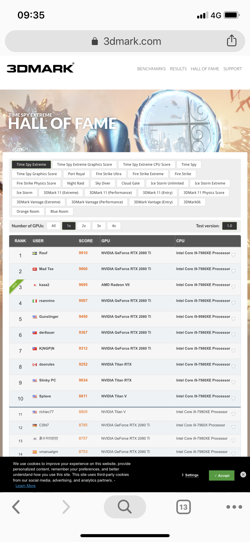Switch to Time Spy Extreme tab
250x542 pixels.
31,165
